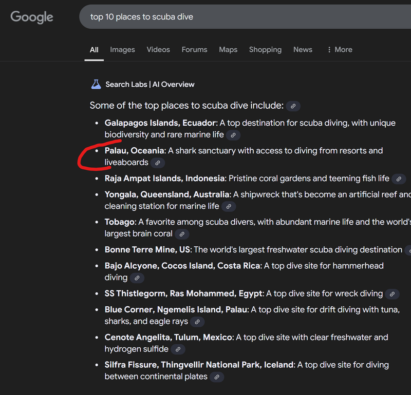Click source link icon after Raja Ampat entry
This screenshot has width=411, height=395.
tap(399, 179)
